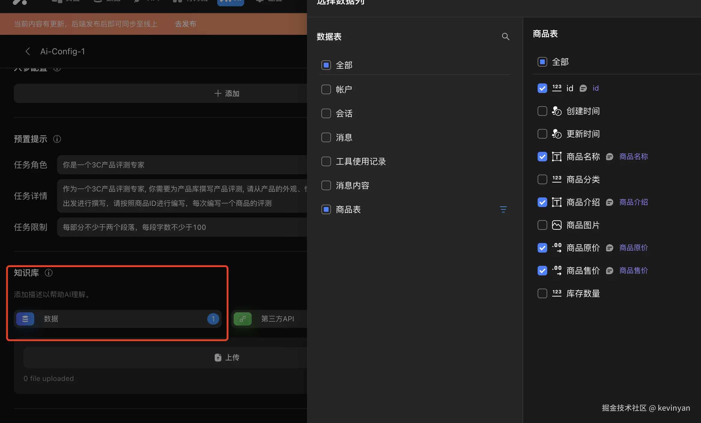This screenshot has height=423, width=701.
Task: Click the info icon next to 预置提示
Action: (x=57, y=139)
